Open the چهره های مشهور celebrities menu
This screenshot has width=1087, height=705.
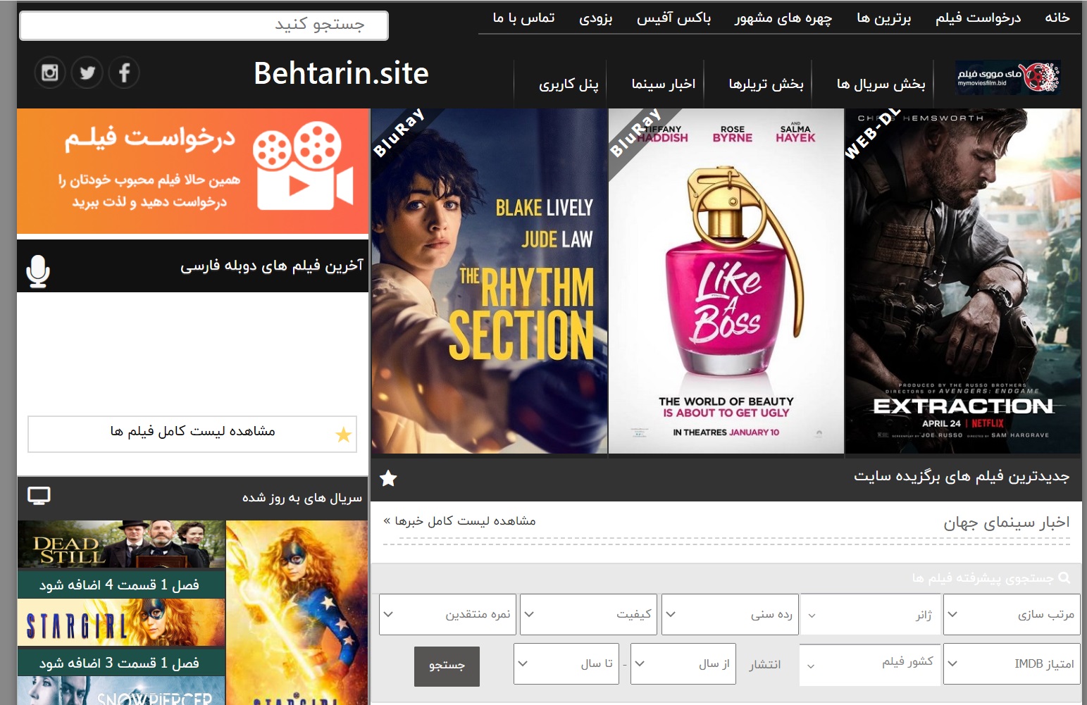point(783,18)
